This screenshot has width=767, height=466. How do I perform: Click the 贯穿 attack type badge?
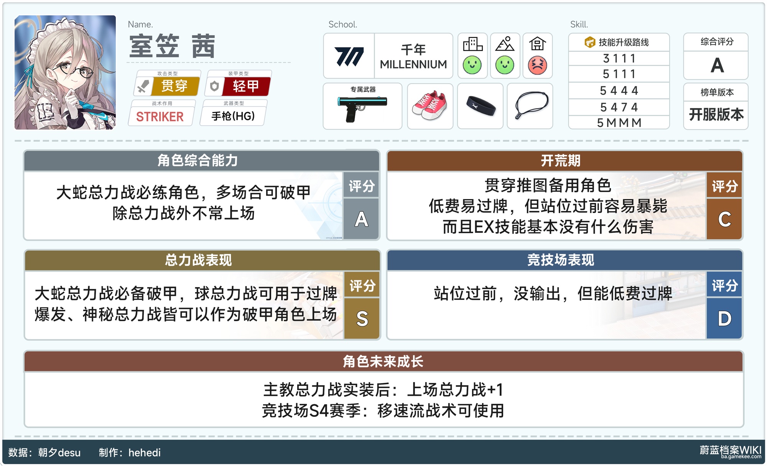click(175, 86)
